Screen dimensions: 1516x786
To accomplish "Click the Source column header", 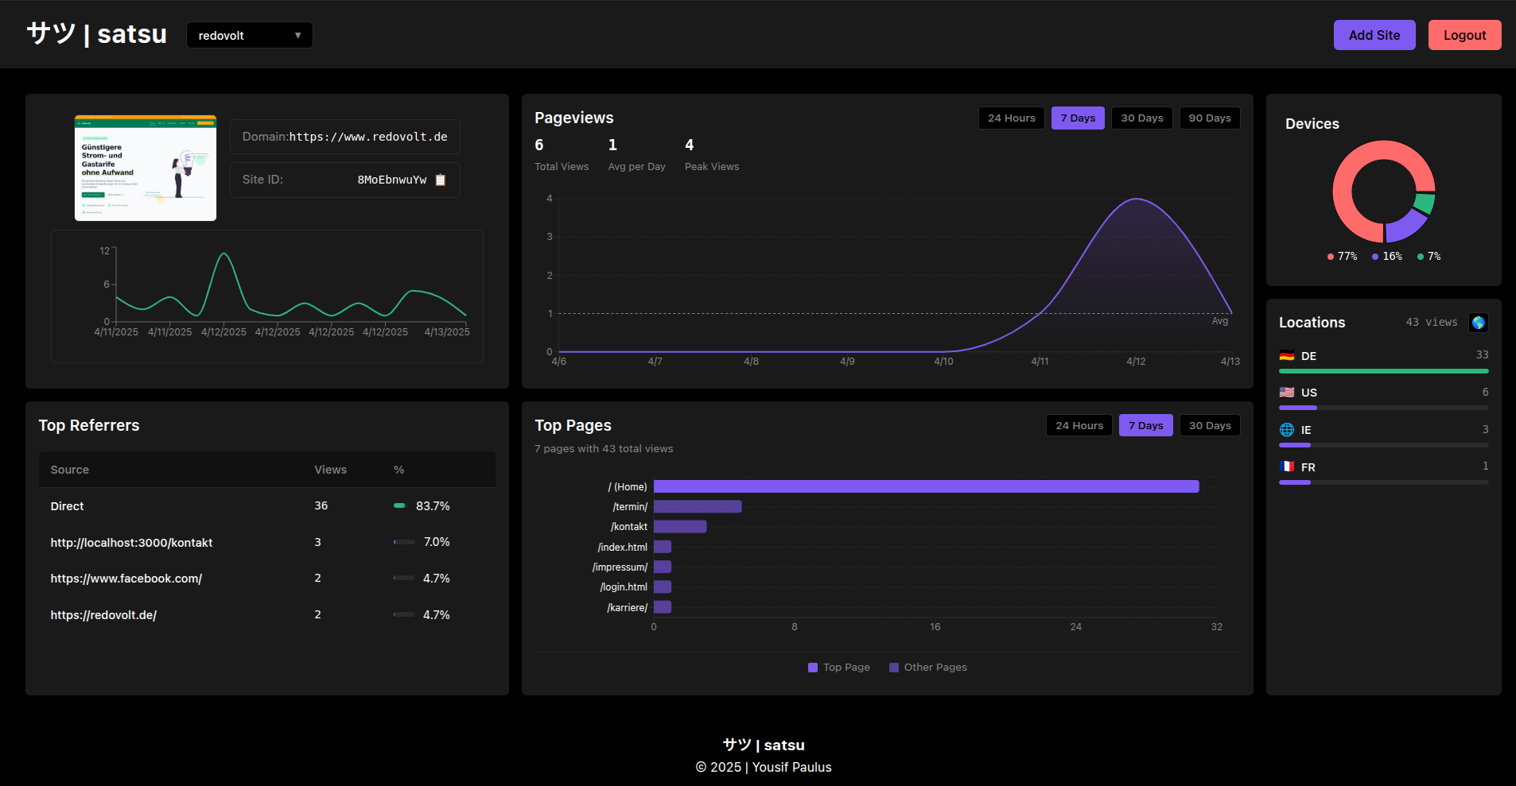I will [x=70, y=470].
